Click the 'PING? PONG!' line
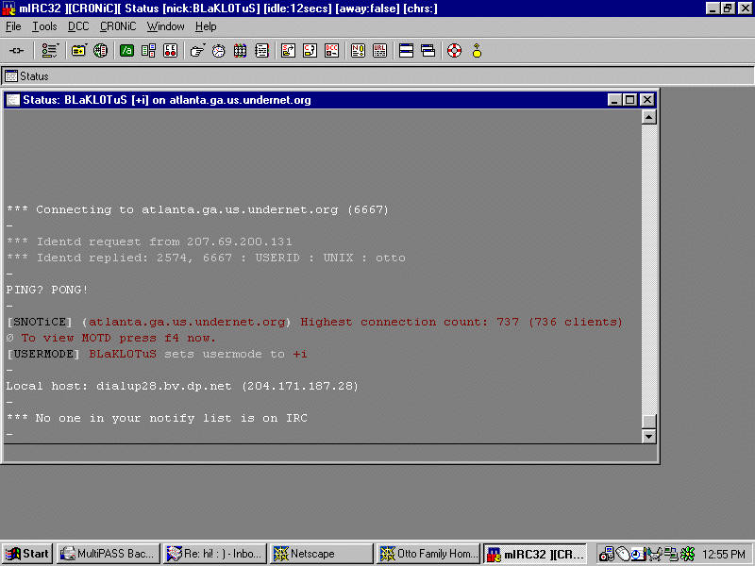The height and width of the screenshot is (566, 755). 46,290
